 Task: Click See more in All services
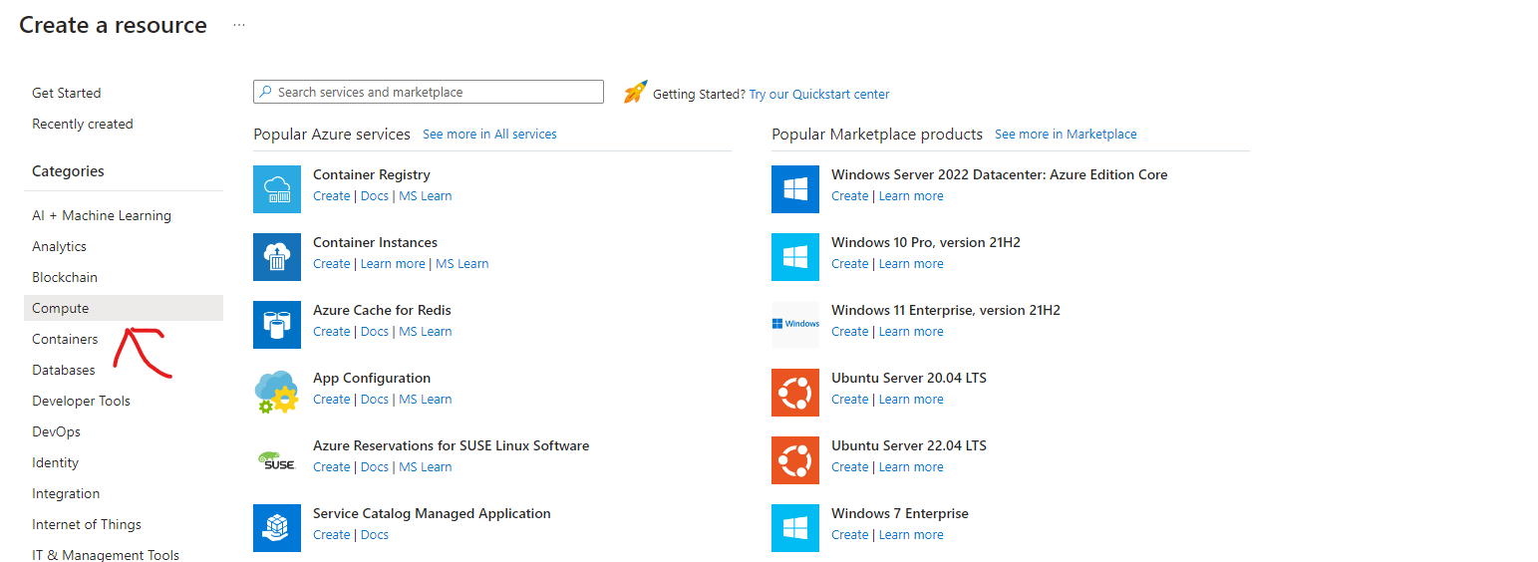489,134
